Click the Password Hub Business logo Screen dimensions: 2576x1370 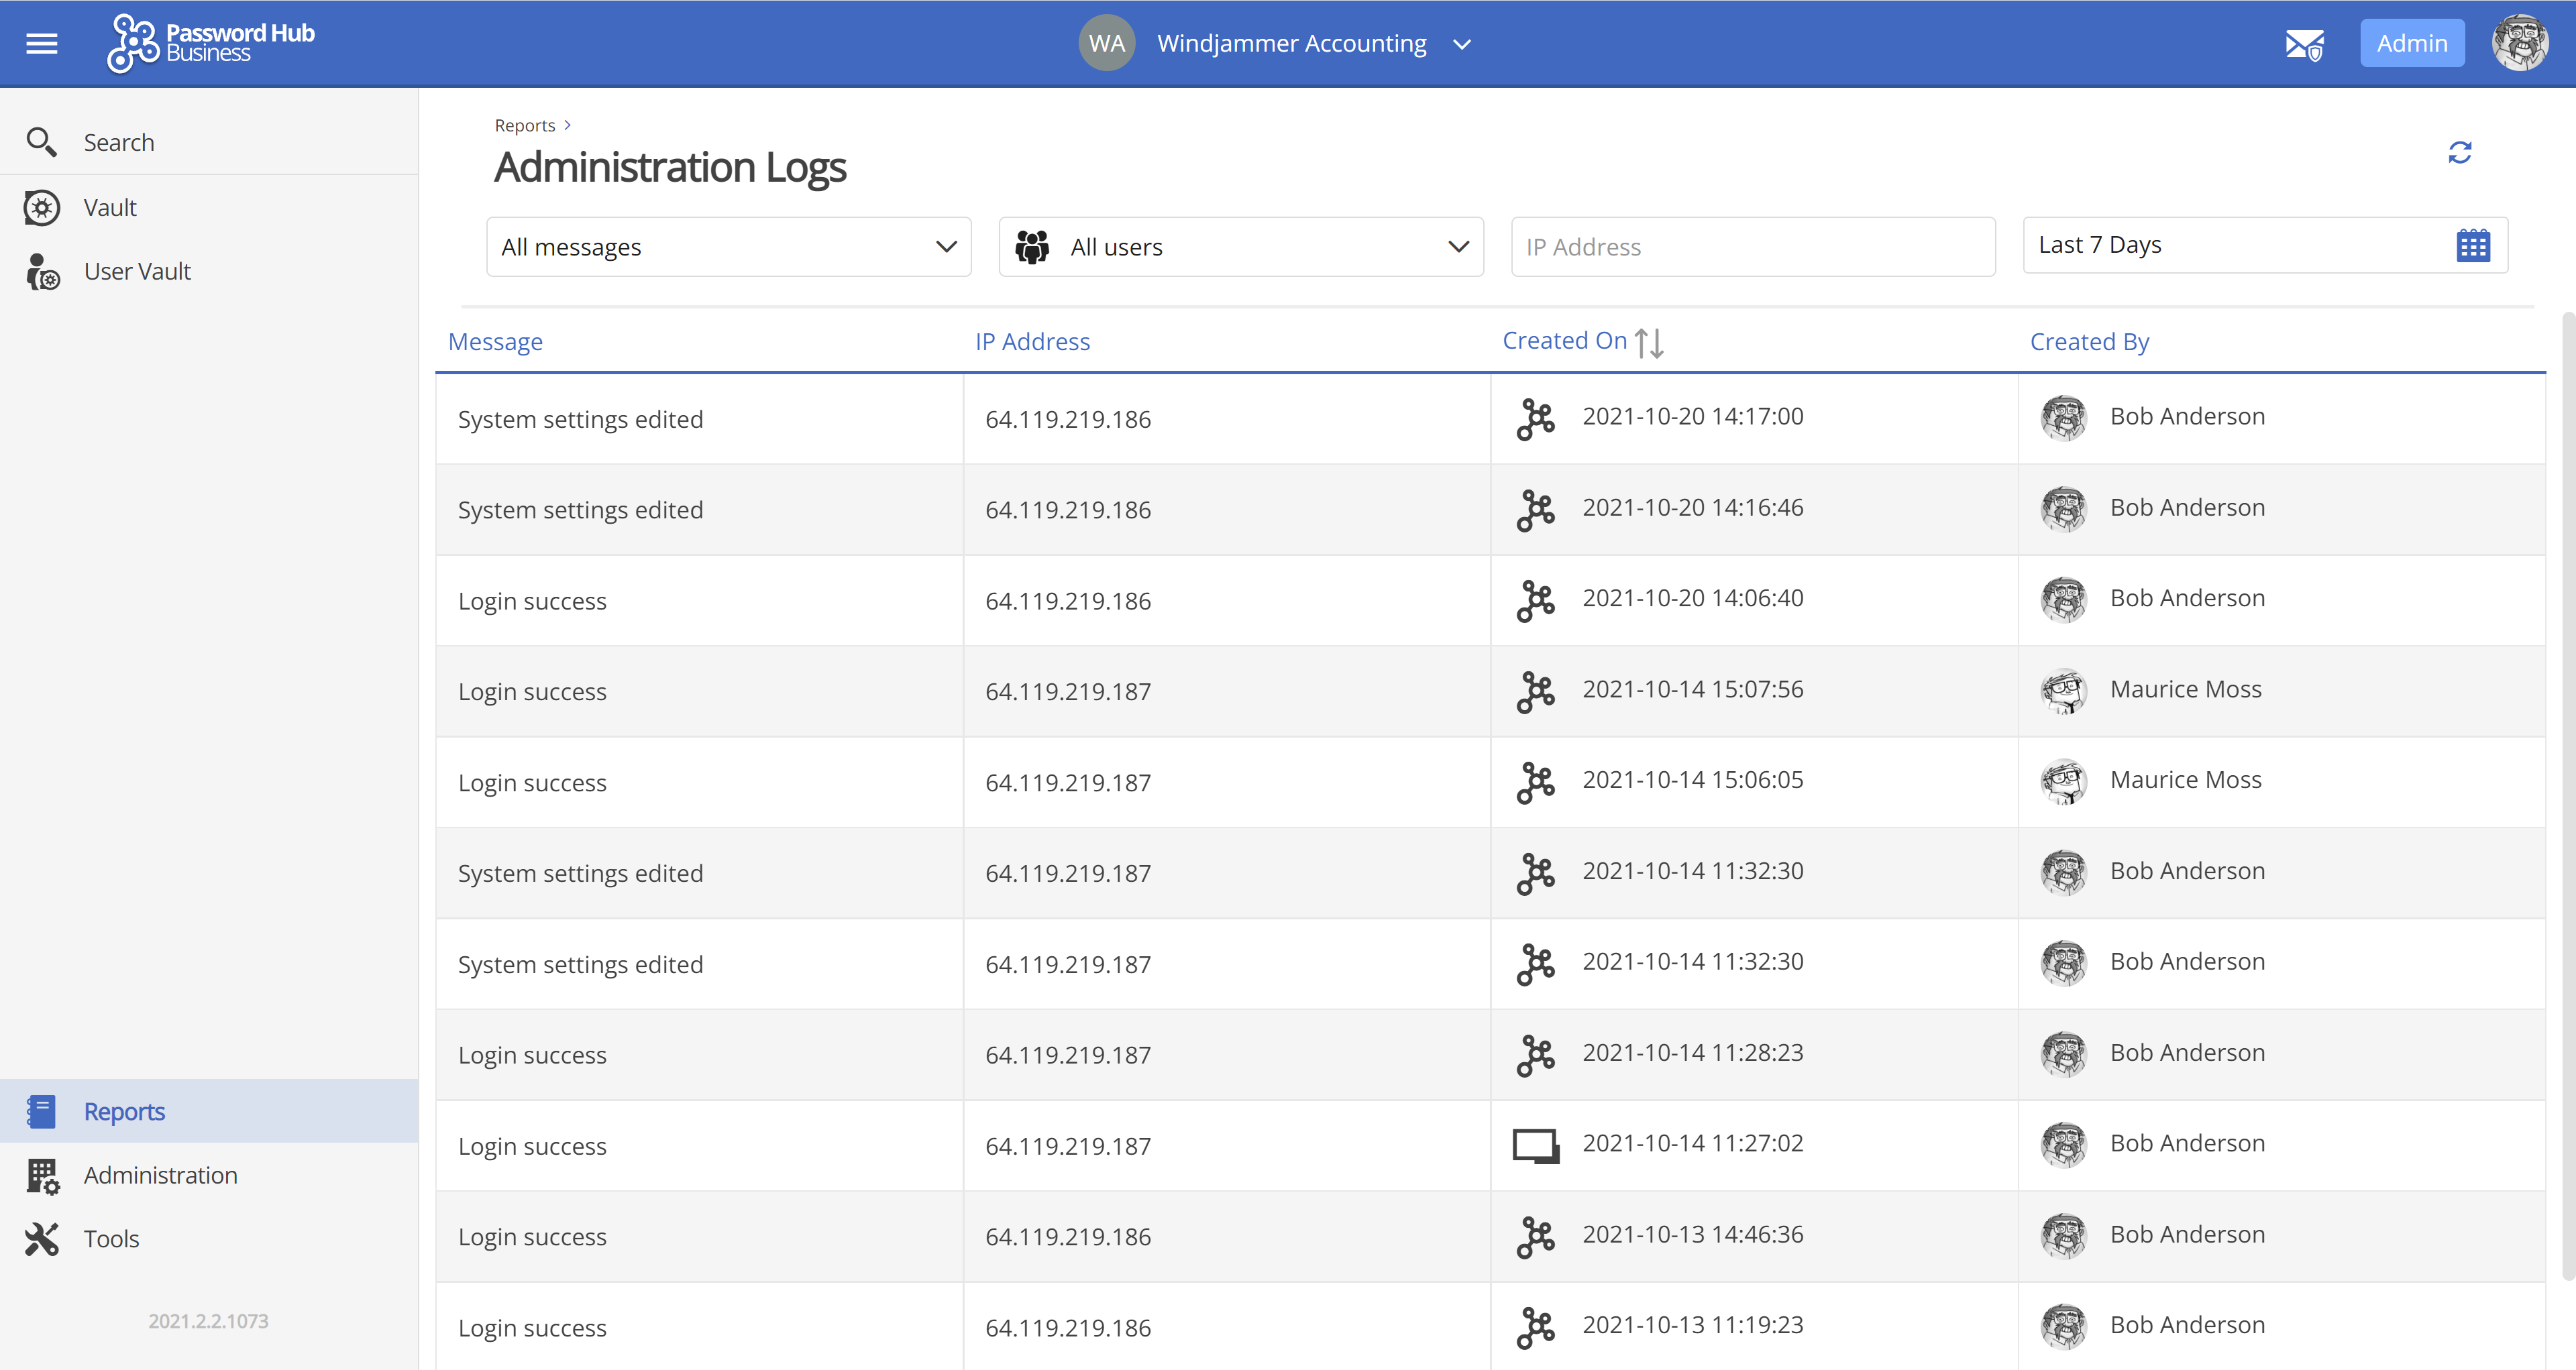pyautogui.click(x=211, y=43)
